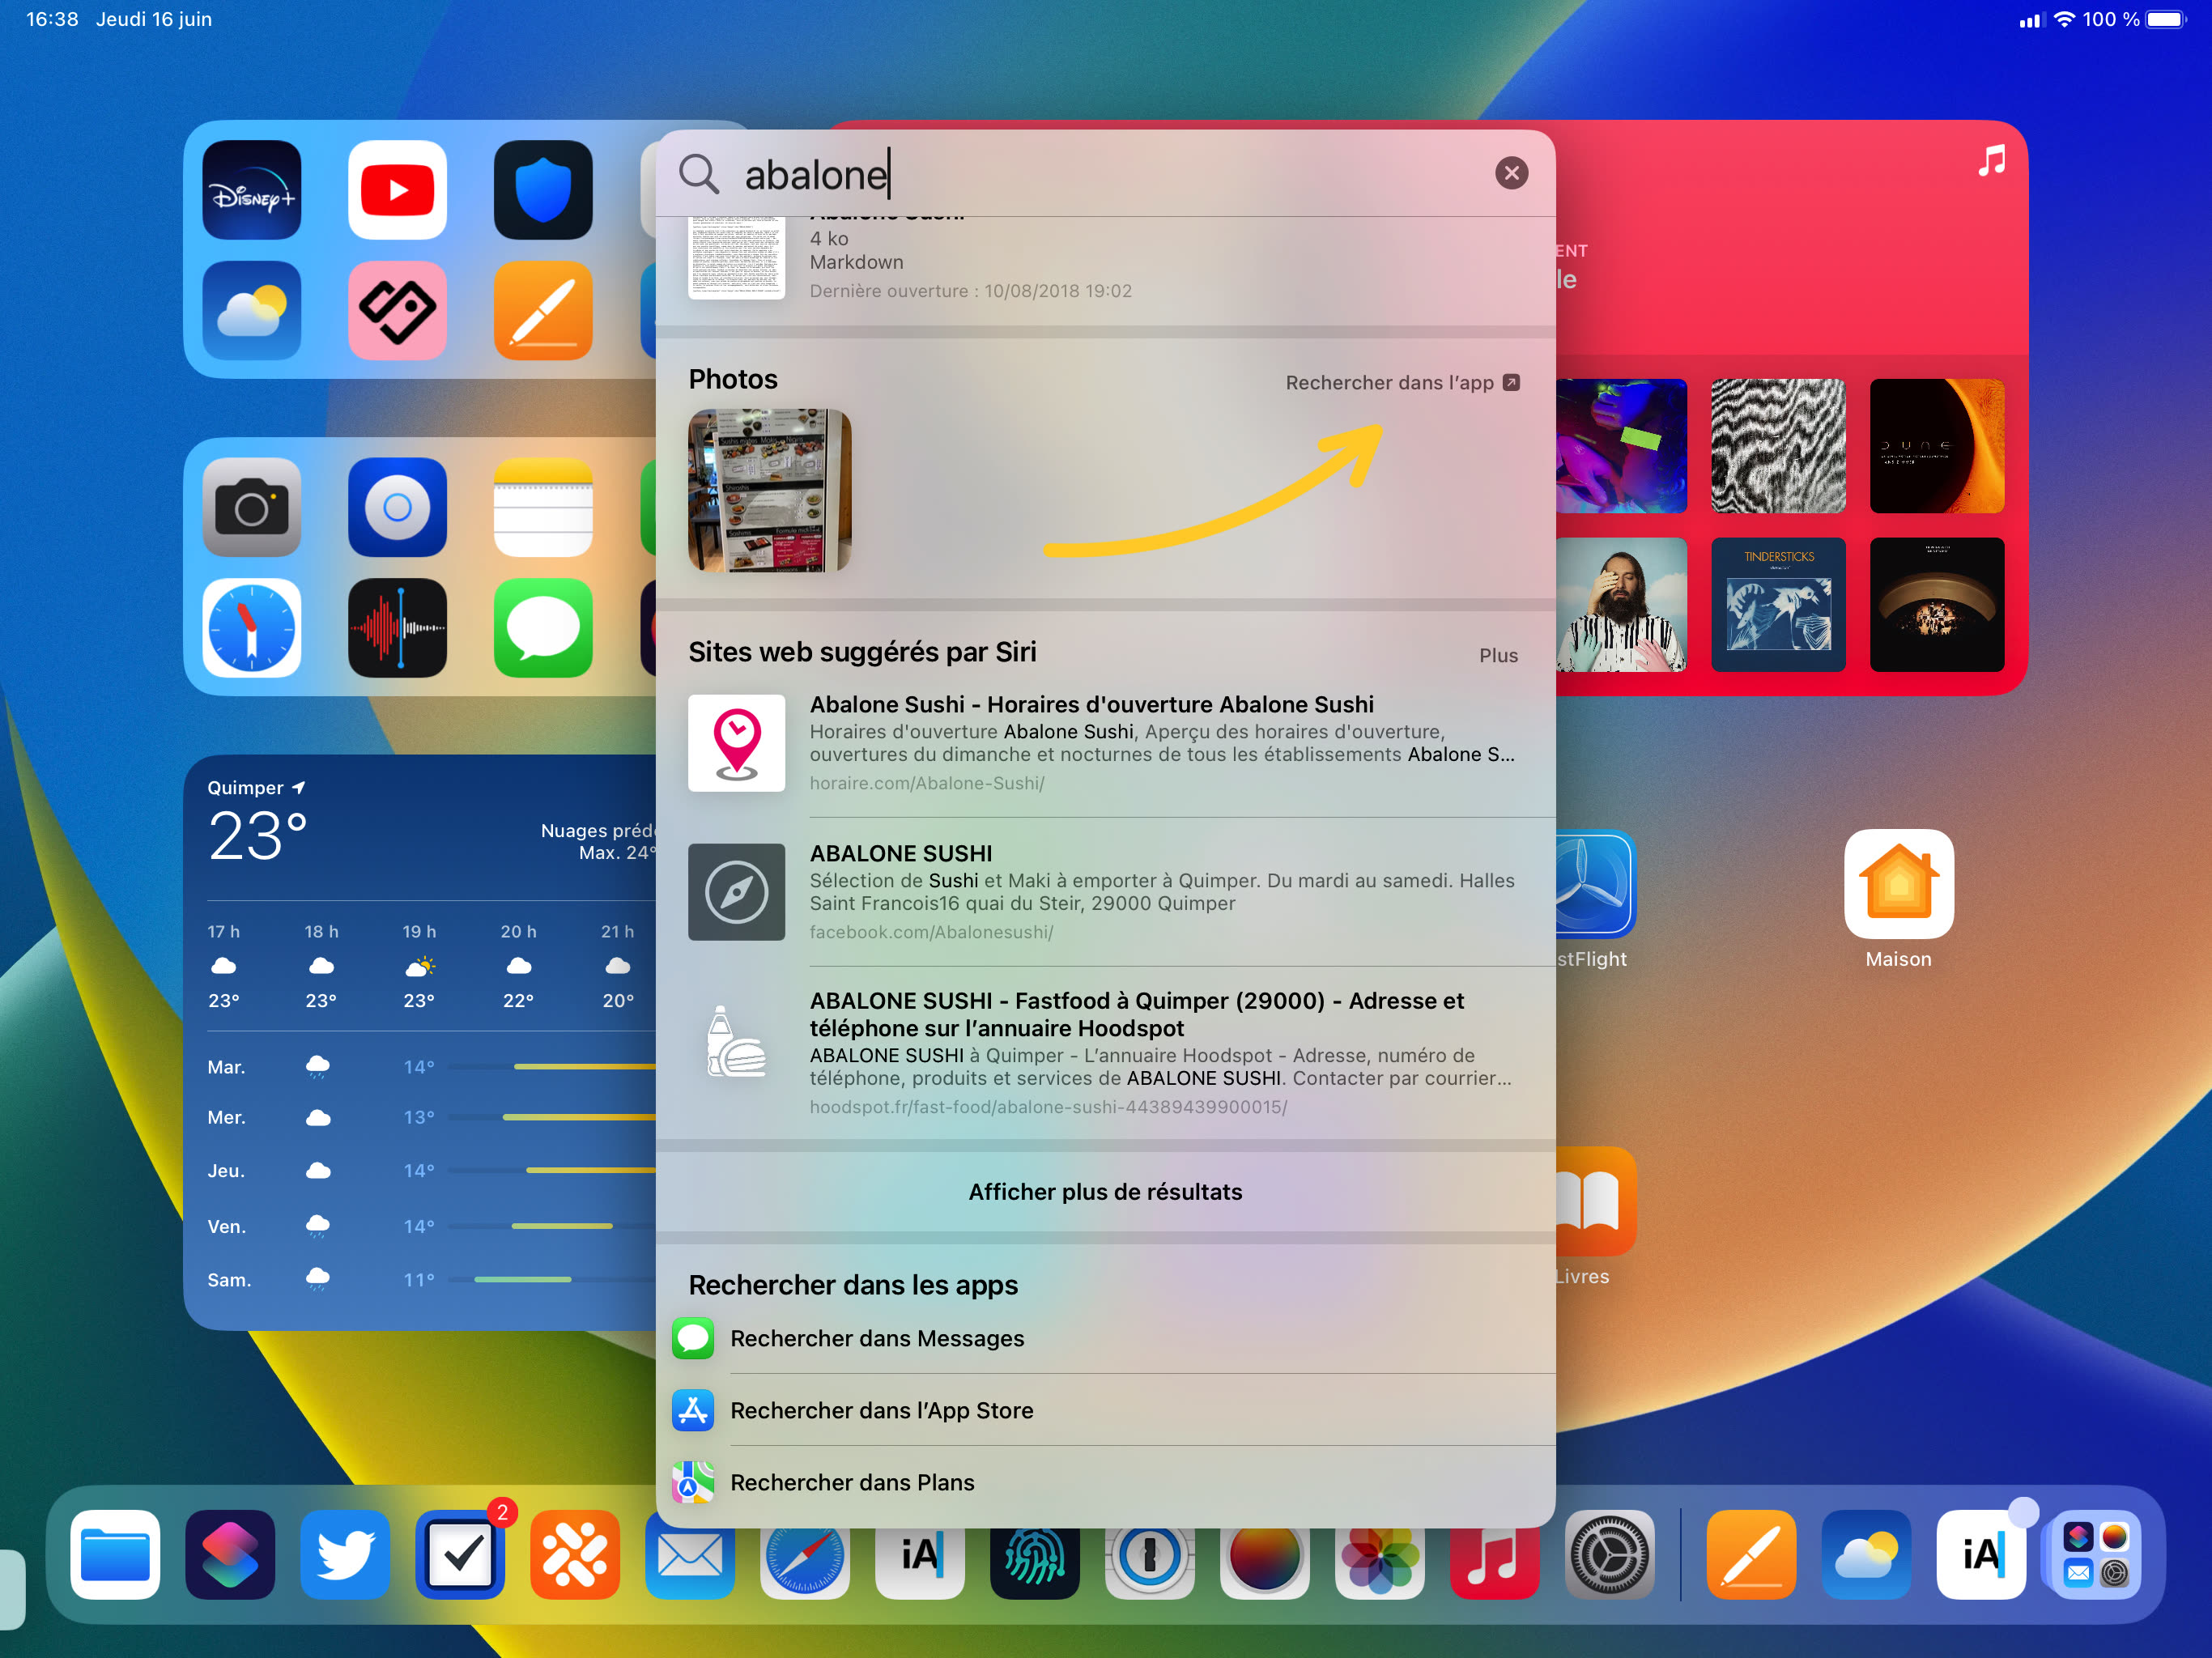The height and width of the screenshot is (1658, 2212).
Task: Select Rechercher dans l'App Store
Action: [x=1105, y=1410]
